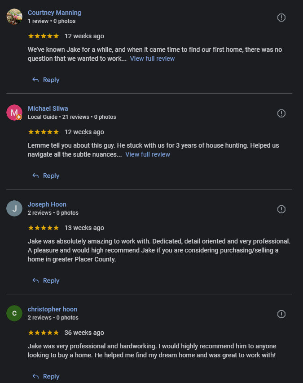Expand Courtney Manning's full review
Image resolution: width=303 pixels, height=383 pixels.
click(x=152, y=59)
